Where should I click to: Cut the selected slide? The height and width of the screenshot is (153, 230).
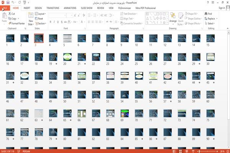click(x=11, y=14)
